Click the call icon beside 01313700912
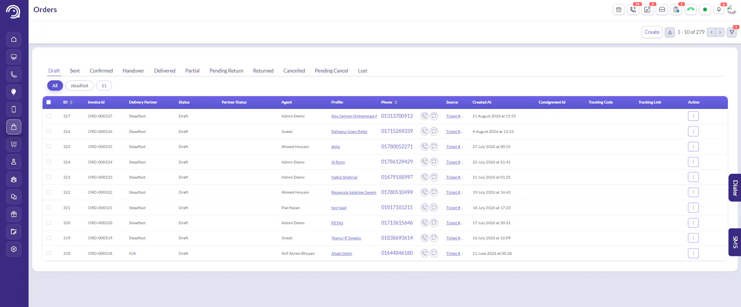This screenshot has height=307, width=741. coord(424,116)
